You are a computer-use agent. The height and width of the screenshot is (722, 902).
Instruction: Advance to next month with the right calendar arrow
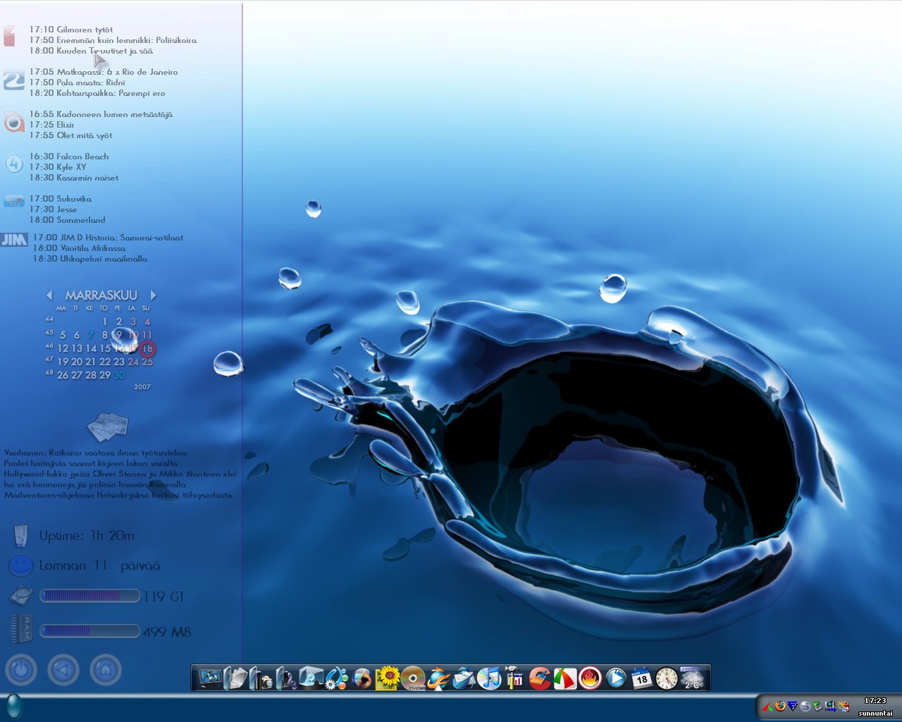(x=153, y=295)
